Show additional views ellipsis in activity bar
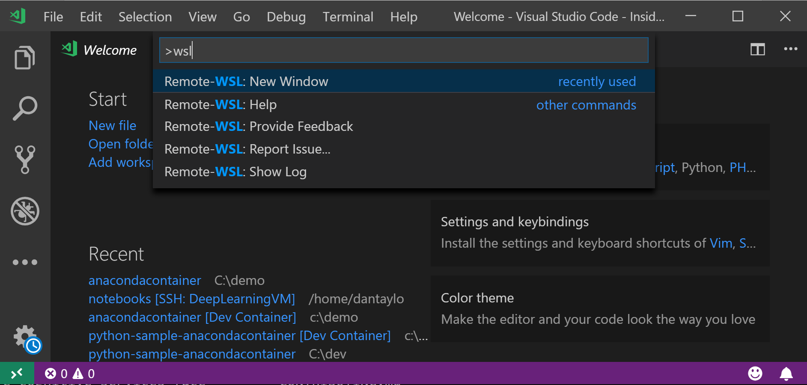 pos(25,262)
